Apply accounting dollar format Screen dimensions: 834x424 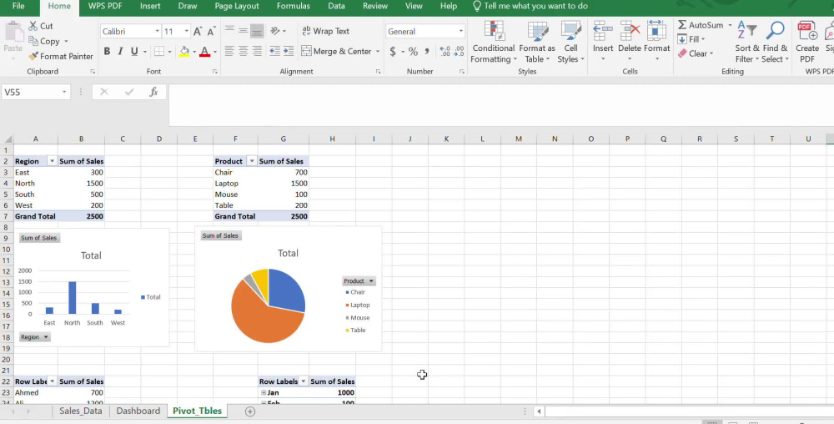[393, 51]
